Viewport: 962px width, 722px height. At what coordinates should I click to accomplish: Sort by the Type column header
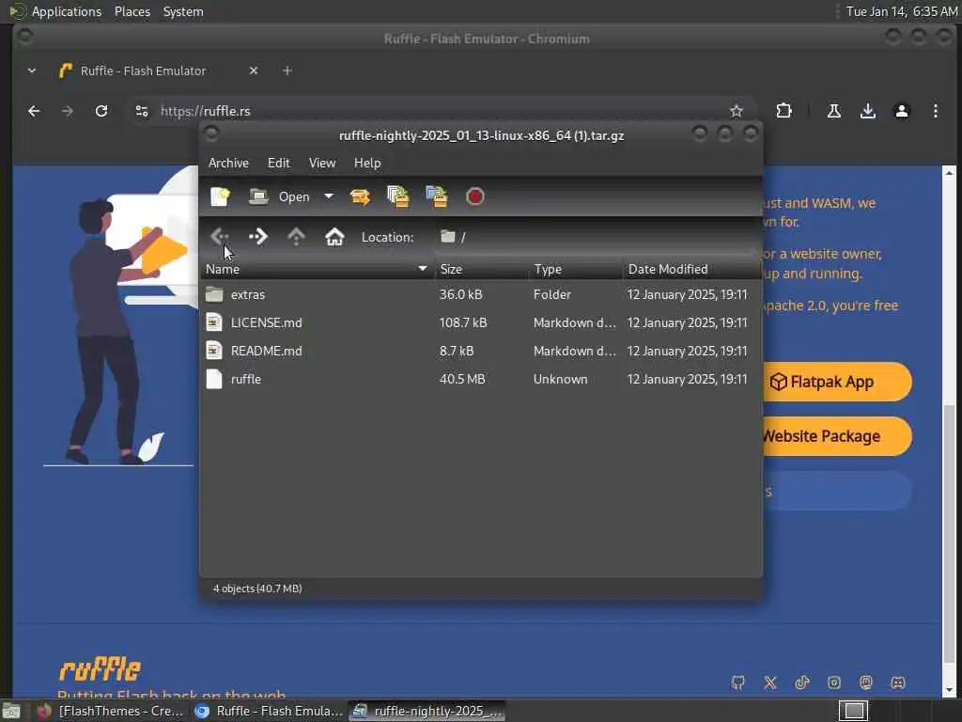(576, 269)
